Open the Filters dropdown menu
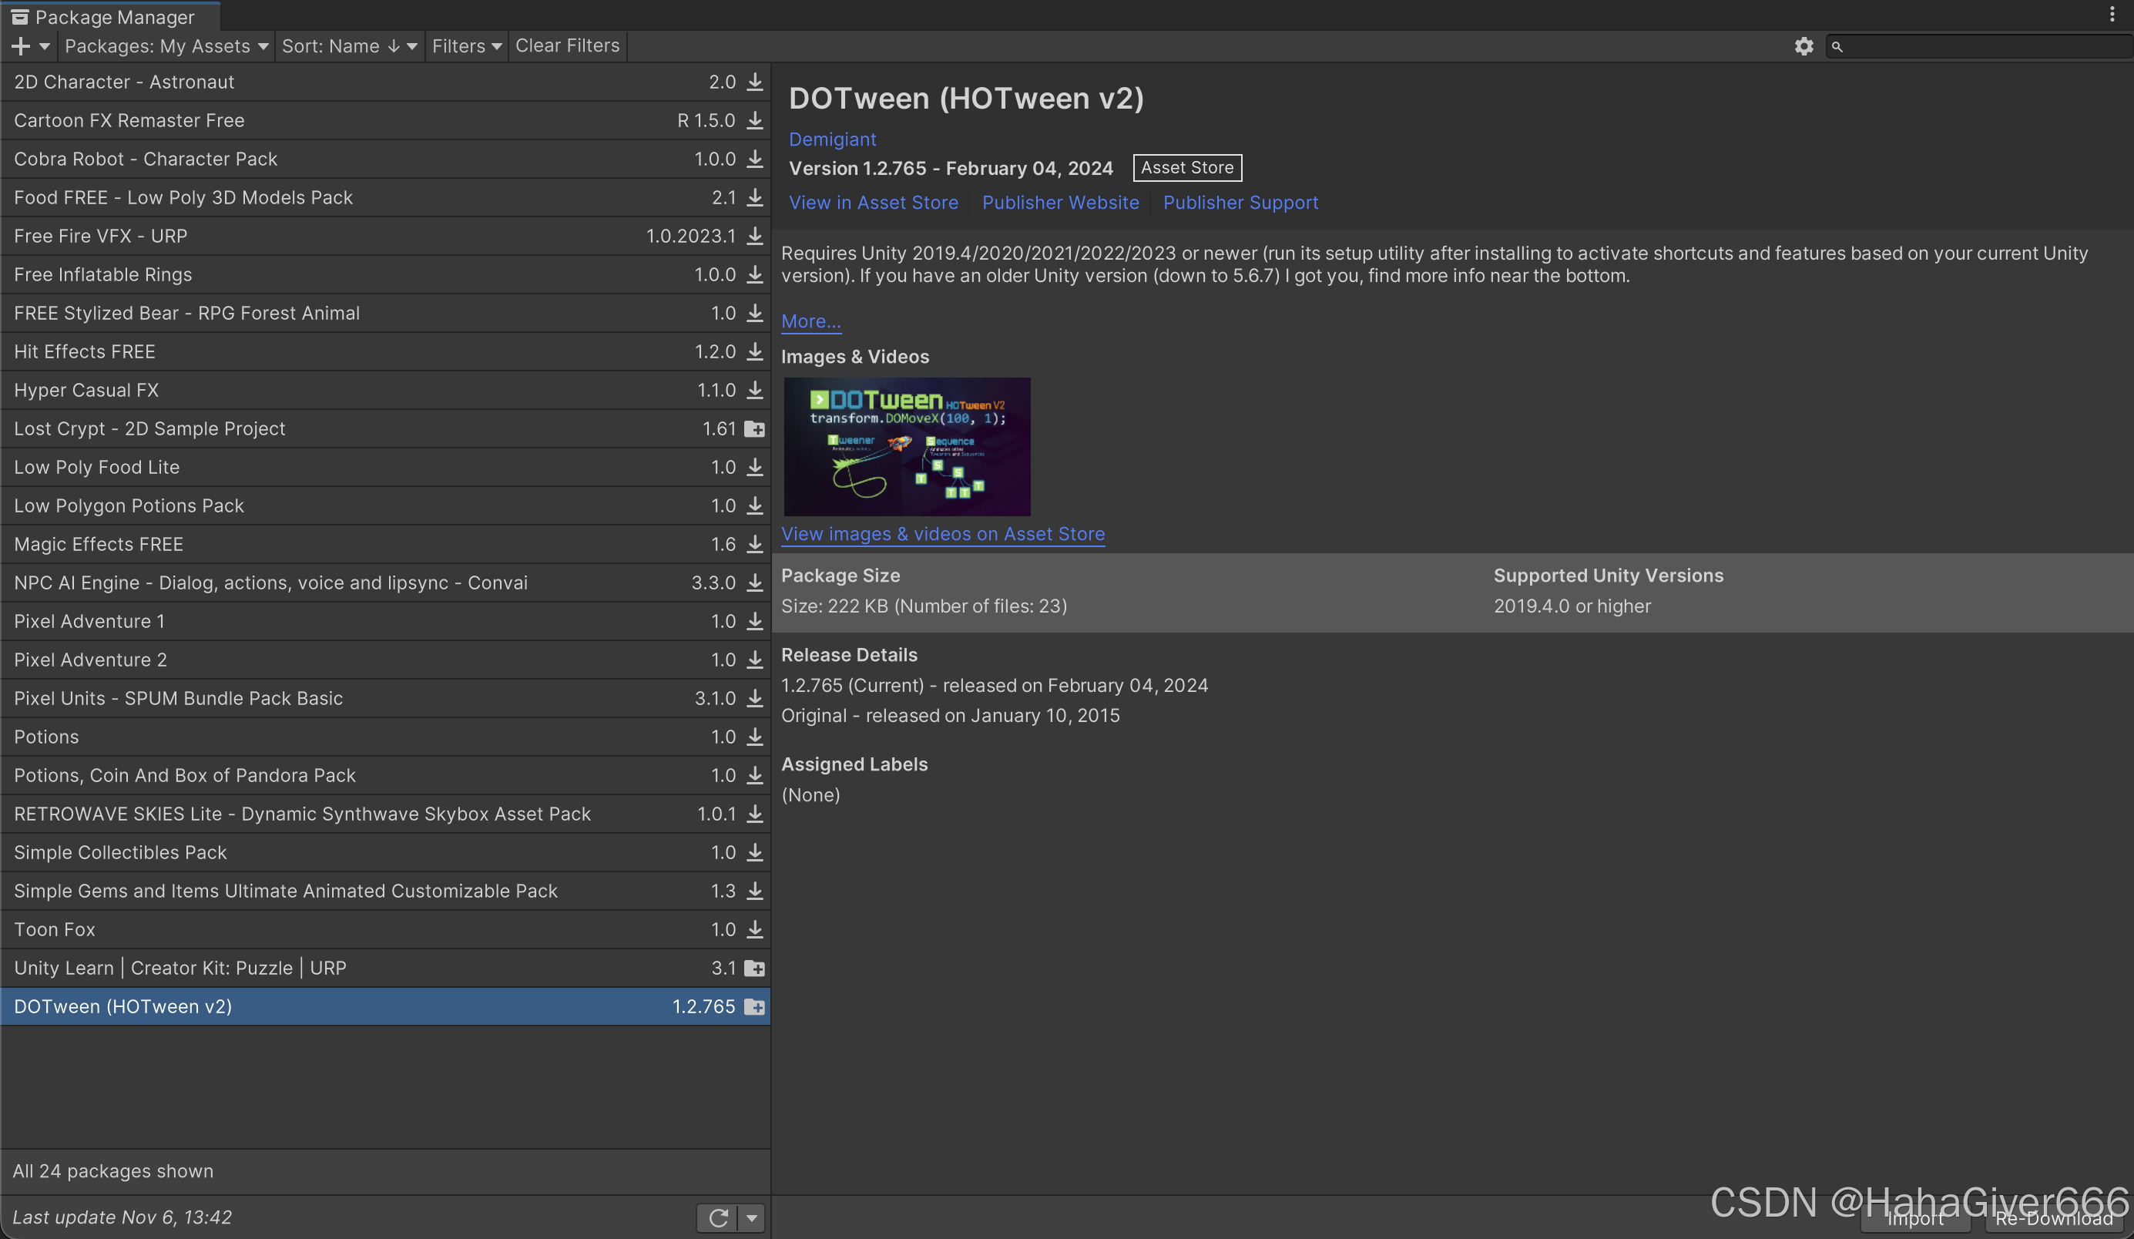Image resolution: width=2134 pixels, height=1239 pixels. click(467, 45)
